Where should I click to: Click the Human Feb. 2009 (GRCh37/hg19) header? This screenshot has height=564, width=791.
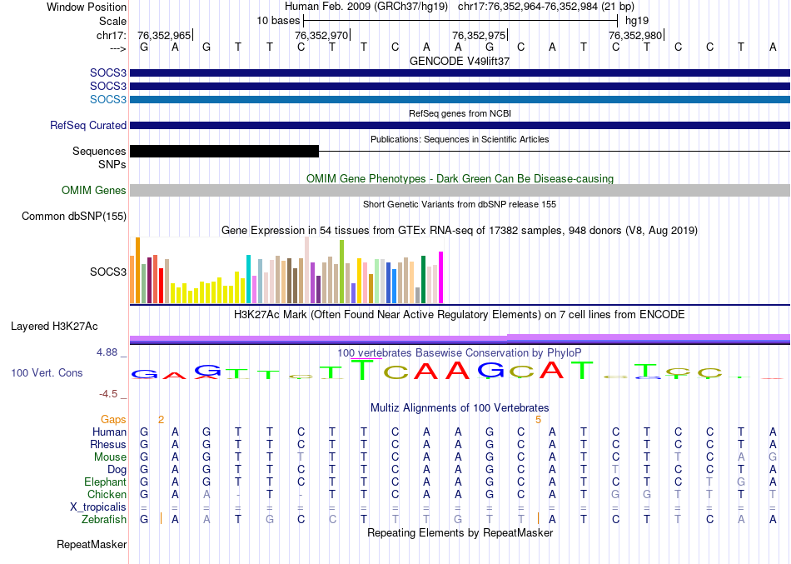(366, 7)
